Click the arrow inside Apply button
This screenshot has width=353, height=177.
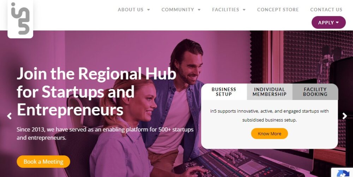coord(337,23)
